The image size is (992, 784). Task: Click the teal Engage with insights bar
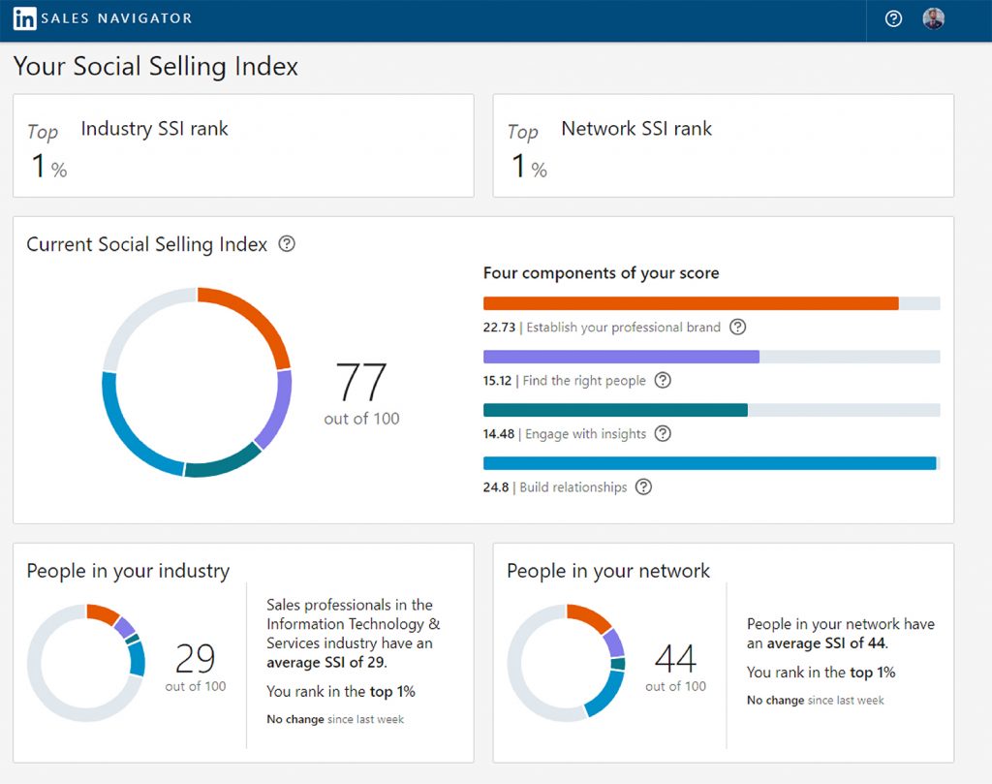(615, 410)
